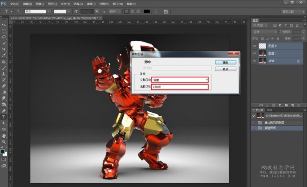Select the Hand tool
Image resolution: width=307 pixels, height=187 pixels.
(x=4, y=135)
